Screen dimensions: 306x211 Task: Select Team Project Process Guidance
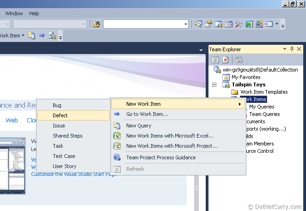178,157
